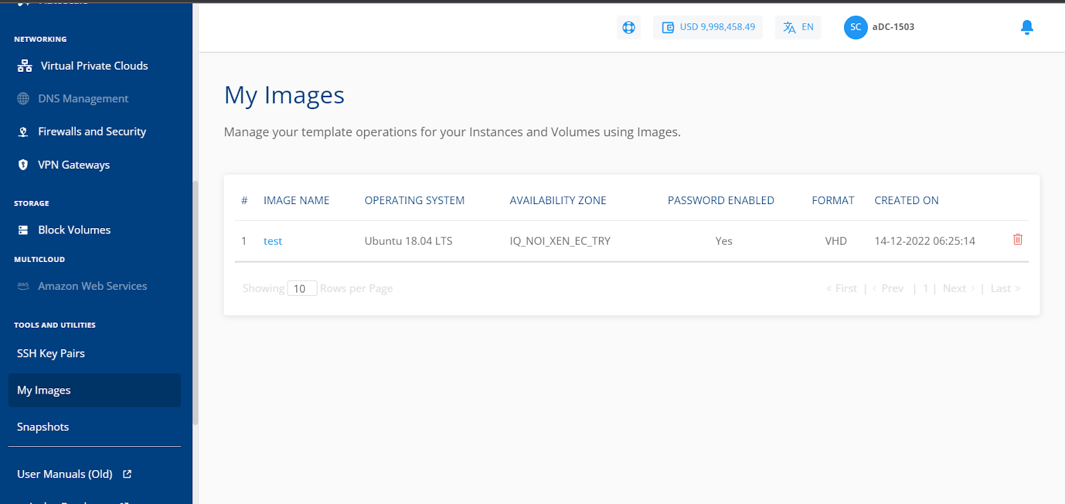Click the VHD format cell

coord(836,241)
